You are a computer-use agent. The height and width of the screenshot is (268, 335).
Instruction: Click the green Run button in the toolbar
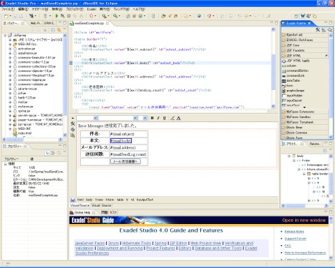click(57, 16)
